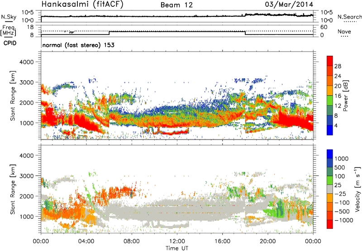This screenshot has height=251, width=362.
Task: Click the N.Sky legend label
Action: pyautogui.click(x=9, y=17)
